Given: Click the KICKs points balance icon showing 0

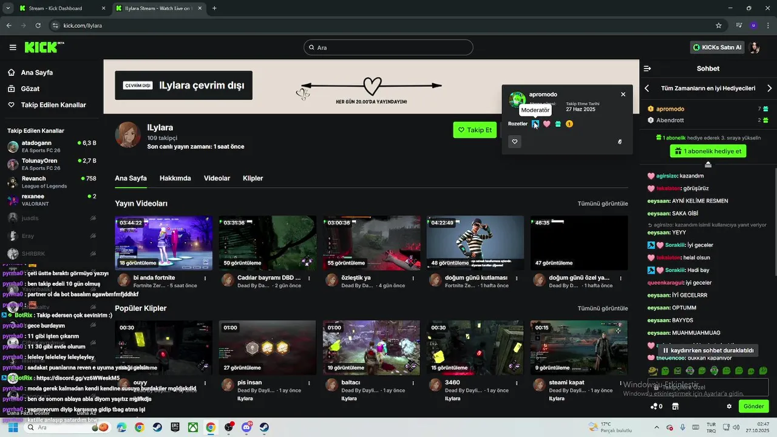Looking at the screenshot, I should point(656,406).
